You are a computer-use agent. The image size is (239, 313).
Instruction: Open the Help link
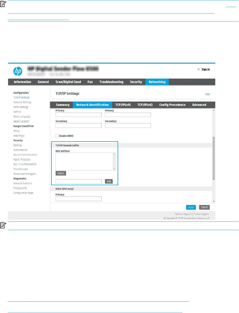coord(207,94)
